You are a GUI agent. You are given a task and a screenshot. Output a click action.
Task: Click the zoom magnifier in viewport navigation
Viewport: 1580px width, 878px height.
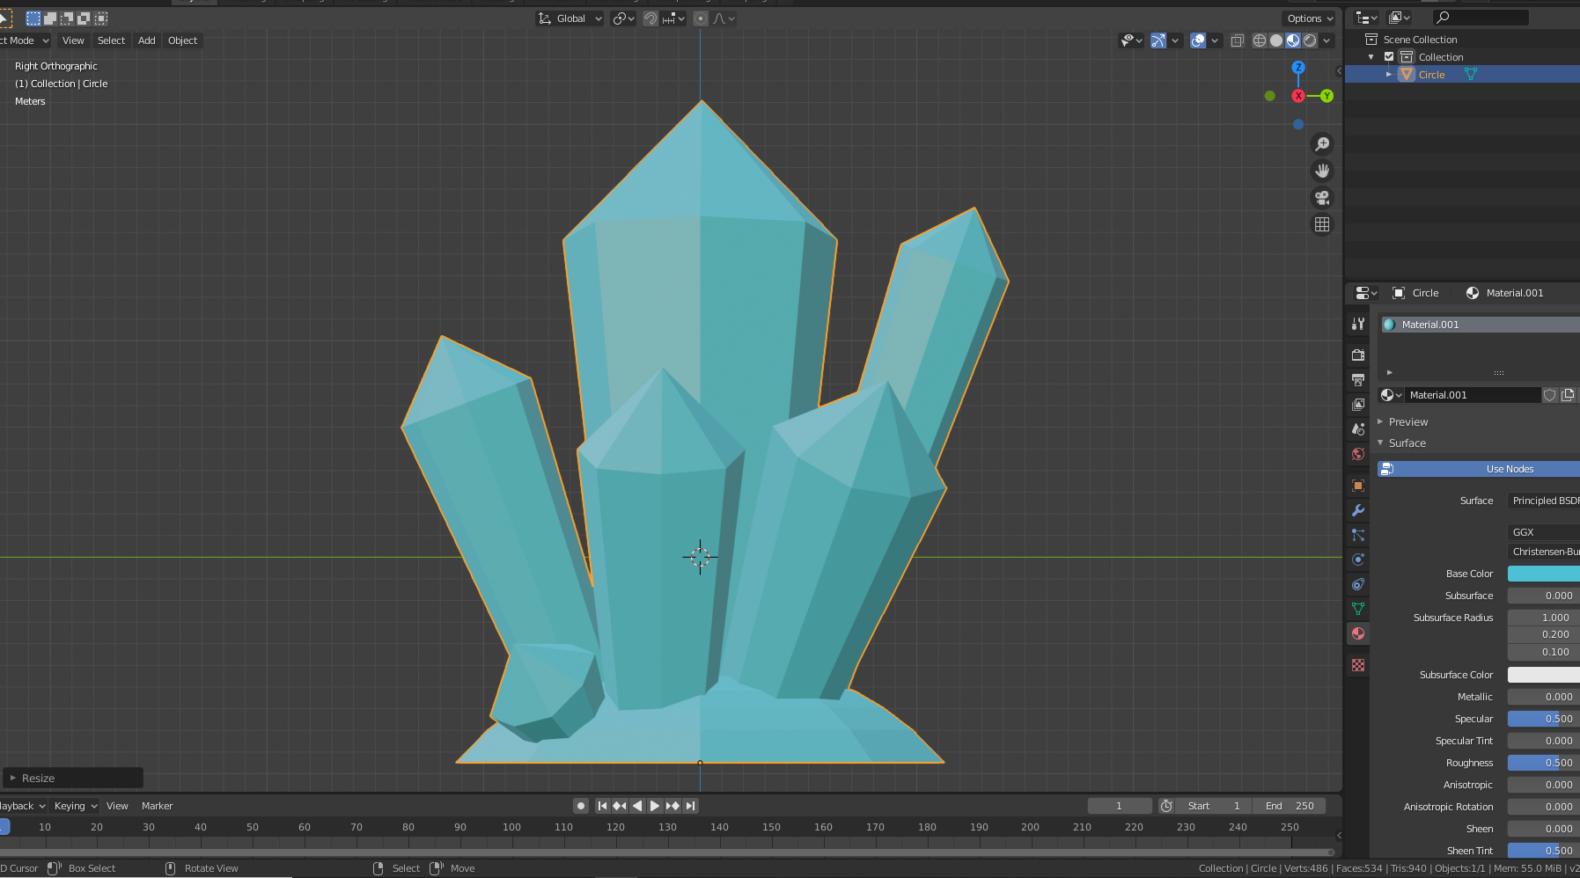tap(1321, 144)
